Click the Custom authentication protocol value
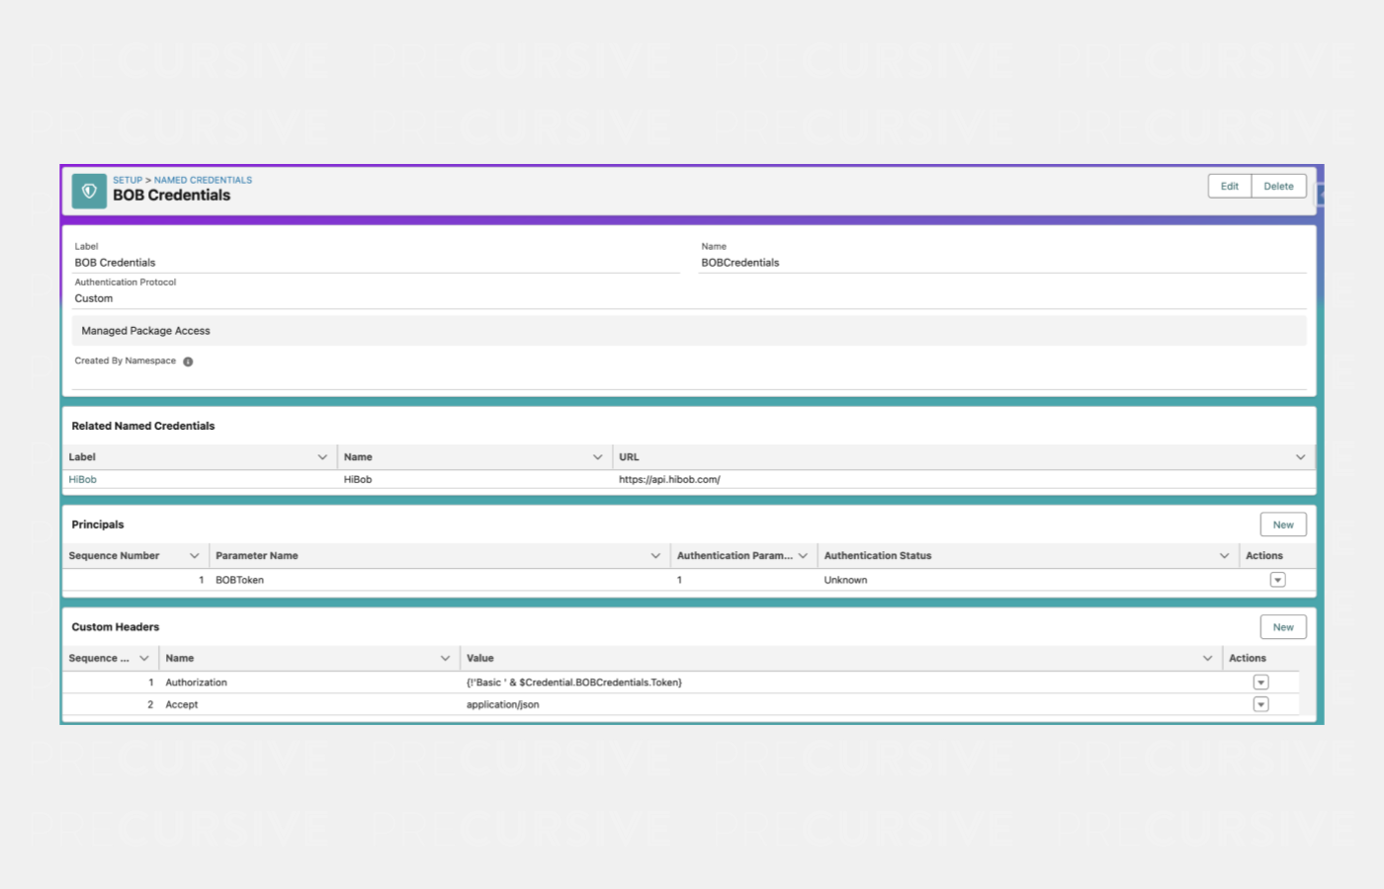Viewport: 1384px width, 889px height. coord(94,298)
